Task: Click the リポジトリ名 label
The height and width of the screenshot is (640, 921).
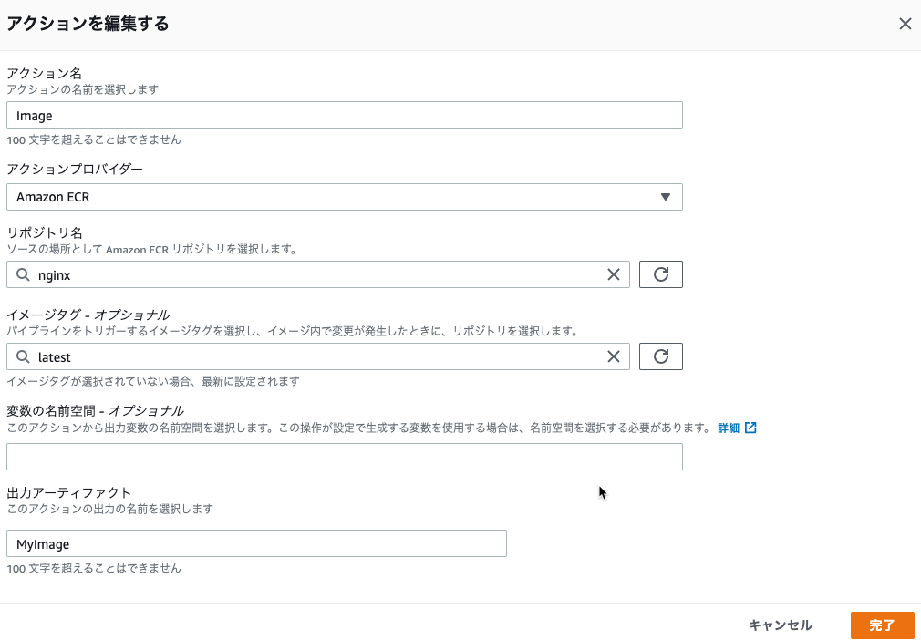Action: point(44,233)
